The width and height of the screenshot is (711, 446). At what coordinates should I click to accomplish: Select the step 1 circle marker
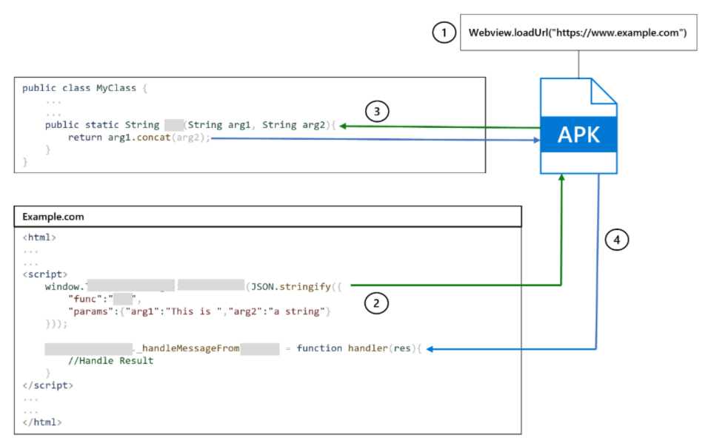click(x=444, y=33)
